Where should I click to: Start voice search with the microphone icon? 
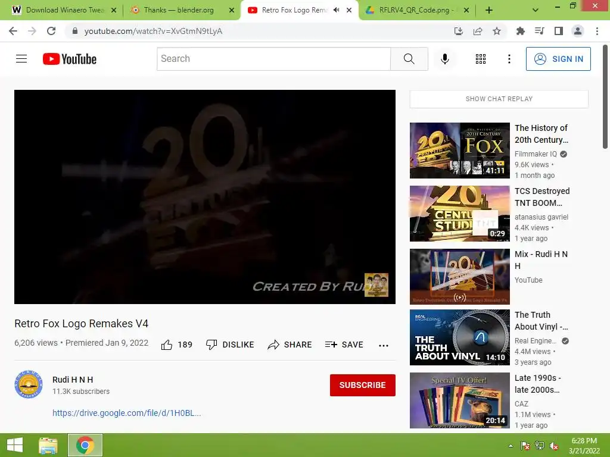click(x=444, y=59)
